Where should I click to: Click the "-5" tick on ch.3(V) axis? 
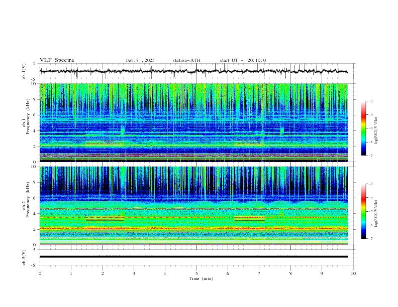[x=34, y=265]
